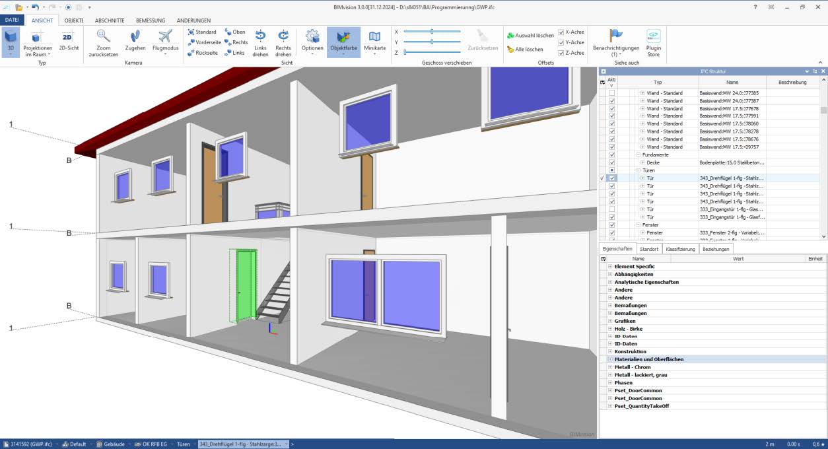Open the Optionen gear tool
The width and height of the screenshot is (828, 449).
tap(312, 42)
